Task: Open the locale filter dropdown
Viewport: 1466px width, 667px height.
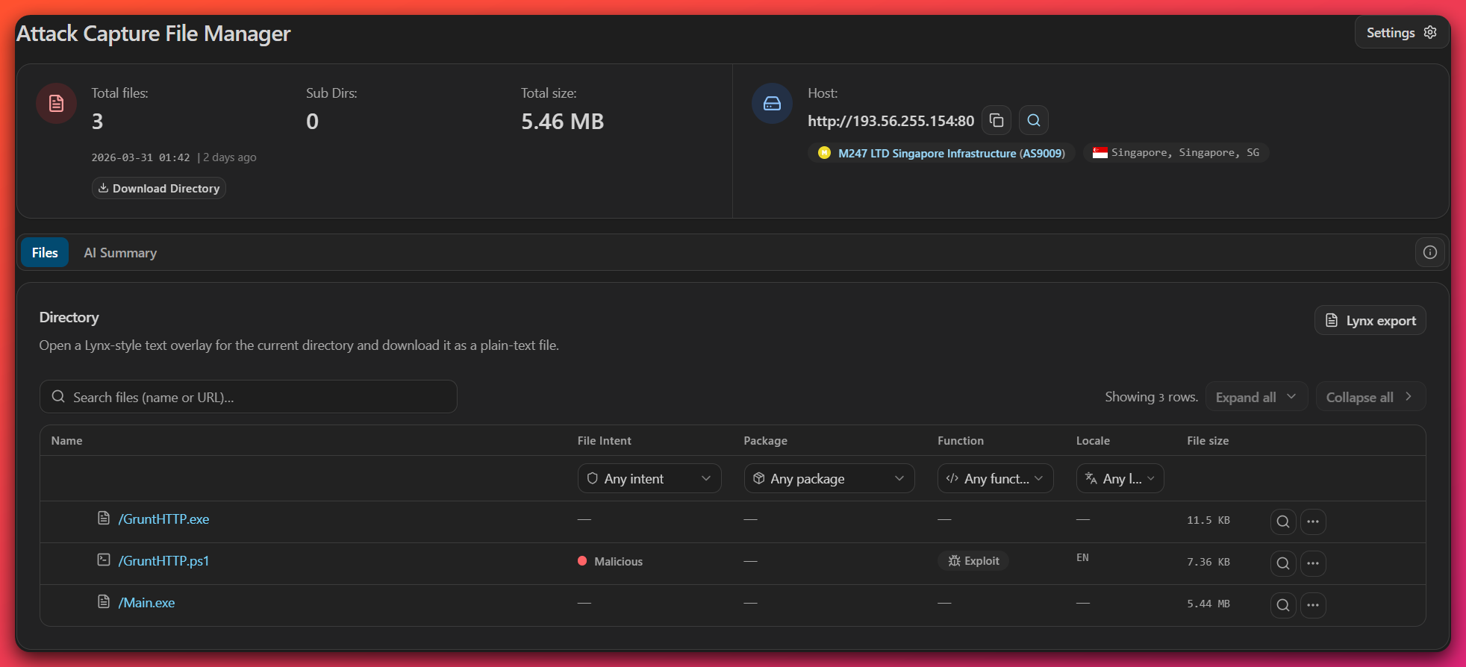Action: pyautogui.click(x=1120, y=478)
